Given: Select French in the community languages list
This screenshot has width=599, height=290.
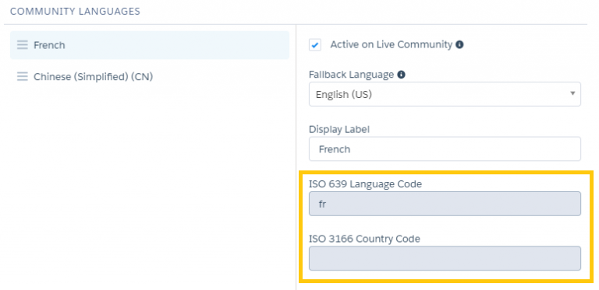Looking at the screenshot, I should (x=150, y=45).
